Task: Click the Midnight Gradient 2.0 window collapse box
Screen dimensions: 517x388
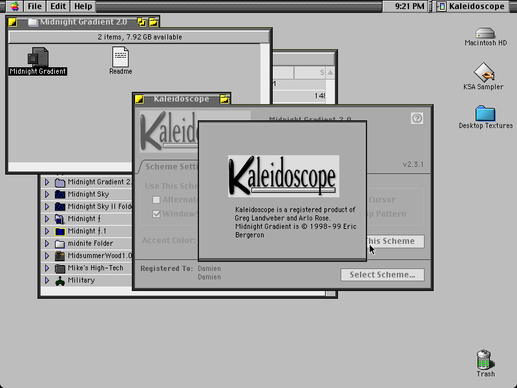Action: click(153, 22)
